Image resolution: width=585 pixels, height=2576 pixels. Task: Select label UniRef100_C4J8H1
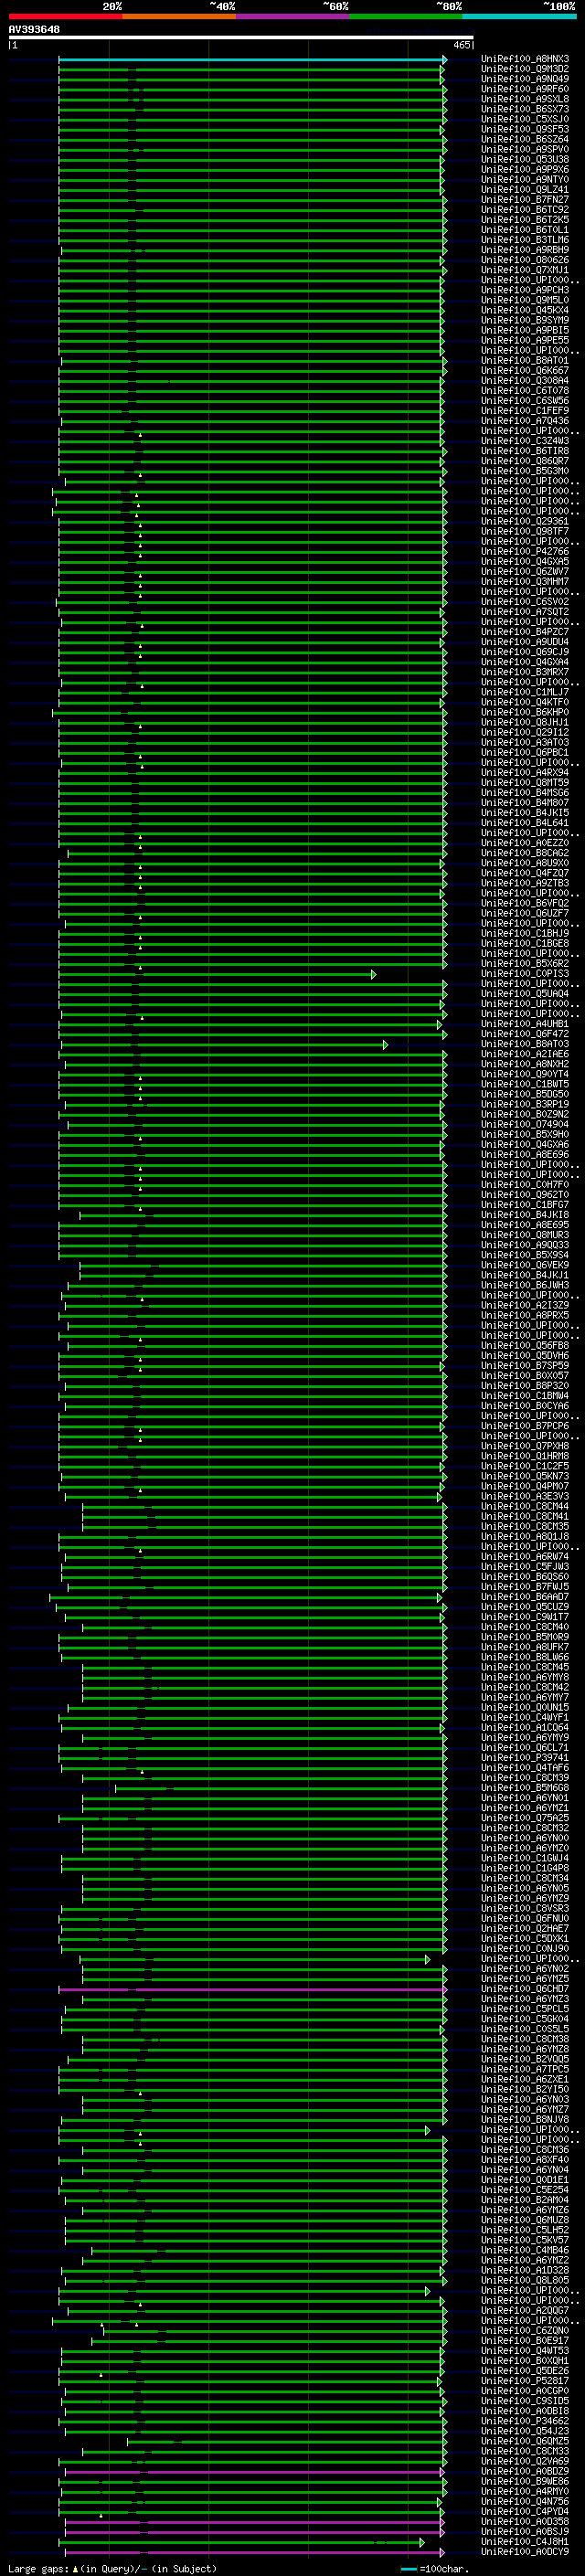(x=525, y=2541)
